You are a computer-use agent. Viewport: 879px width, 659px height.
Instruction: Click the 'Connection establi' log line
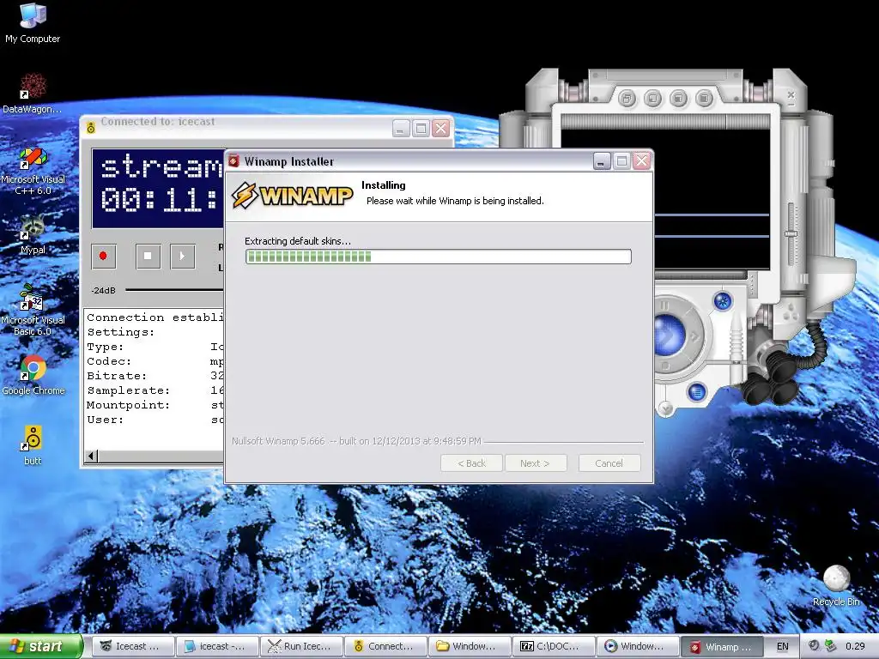coord(155,317)
